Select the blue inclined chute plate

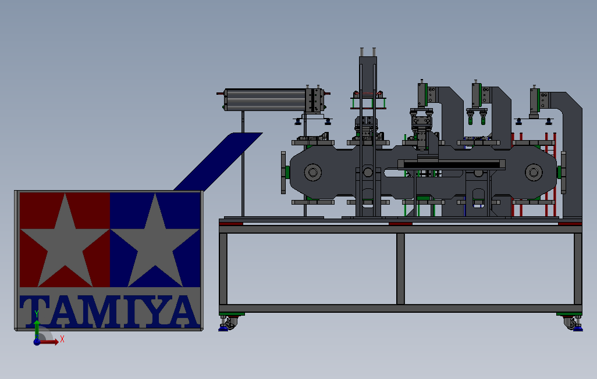point(219,162)
